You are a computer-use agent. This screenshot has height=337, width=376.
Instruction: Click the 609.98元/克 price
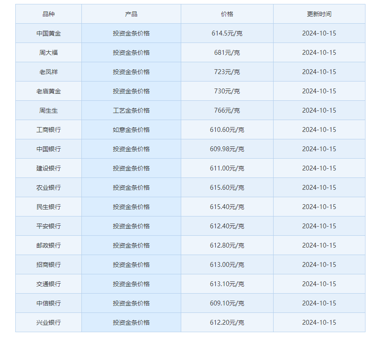point(227,149)
